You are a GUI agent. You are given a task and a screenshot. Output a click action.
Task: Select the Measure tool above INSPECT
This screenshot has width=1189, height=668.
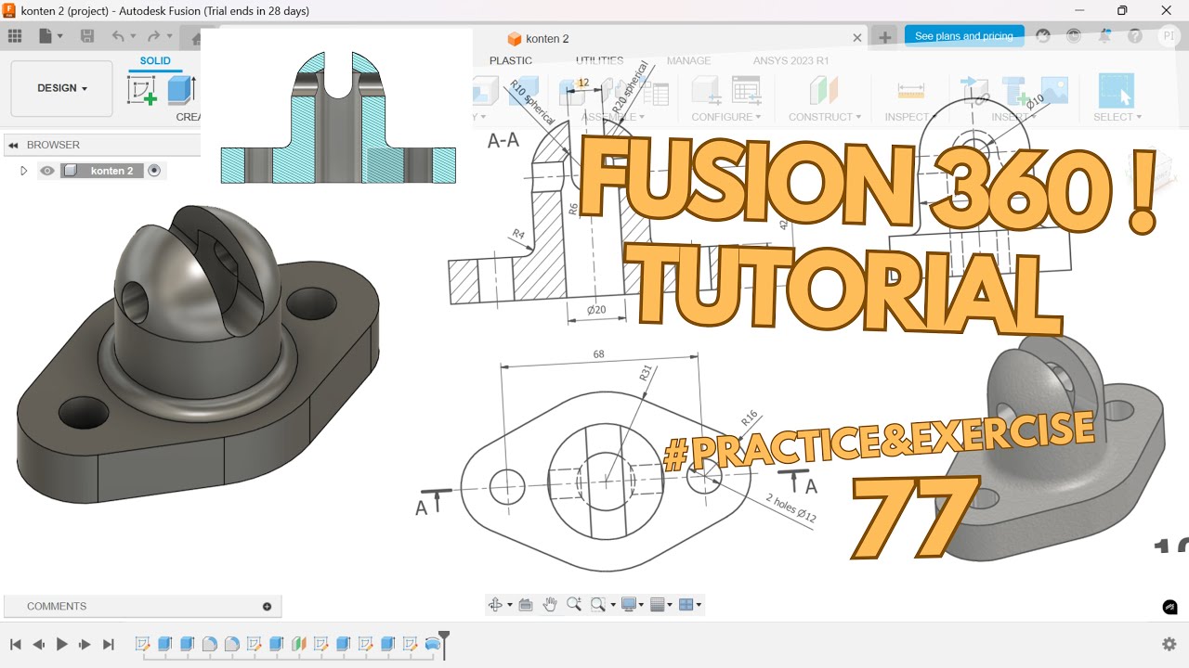(x=910, y=90)
